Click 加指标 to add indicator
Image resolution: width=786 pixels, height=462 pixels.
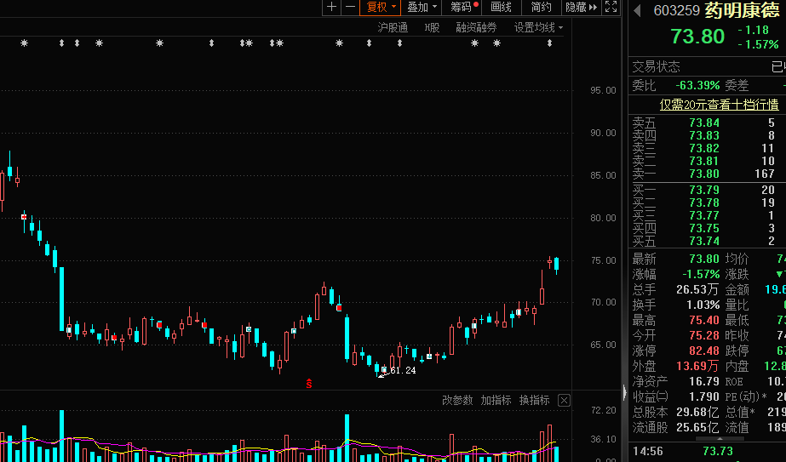(x=496, y=400)
